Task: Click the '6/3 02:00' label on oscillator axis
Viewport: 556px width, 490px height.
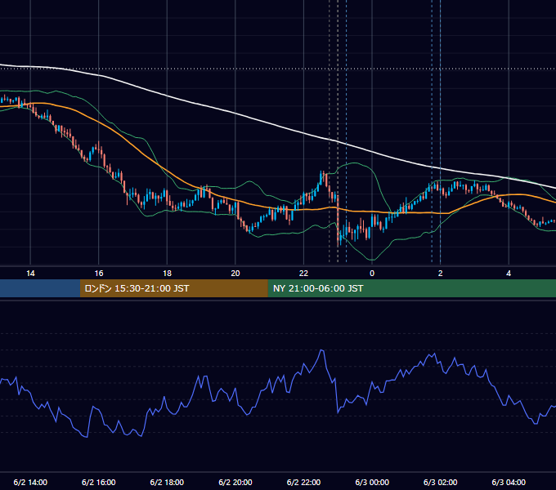Action: click(441, 482)
